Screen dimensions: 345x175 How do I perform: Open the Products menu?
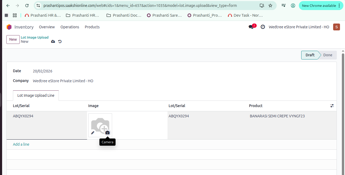pyautogui.click(x=92, y=27)
